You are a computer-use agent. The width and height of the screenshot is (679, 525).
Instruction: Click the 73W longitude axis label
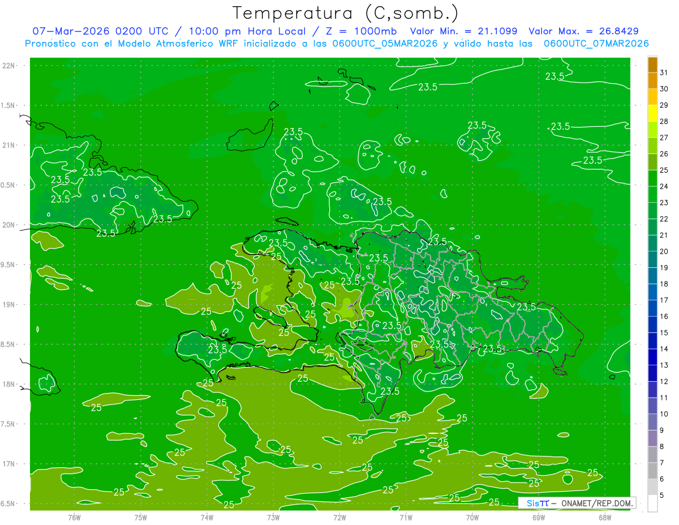273,518
